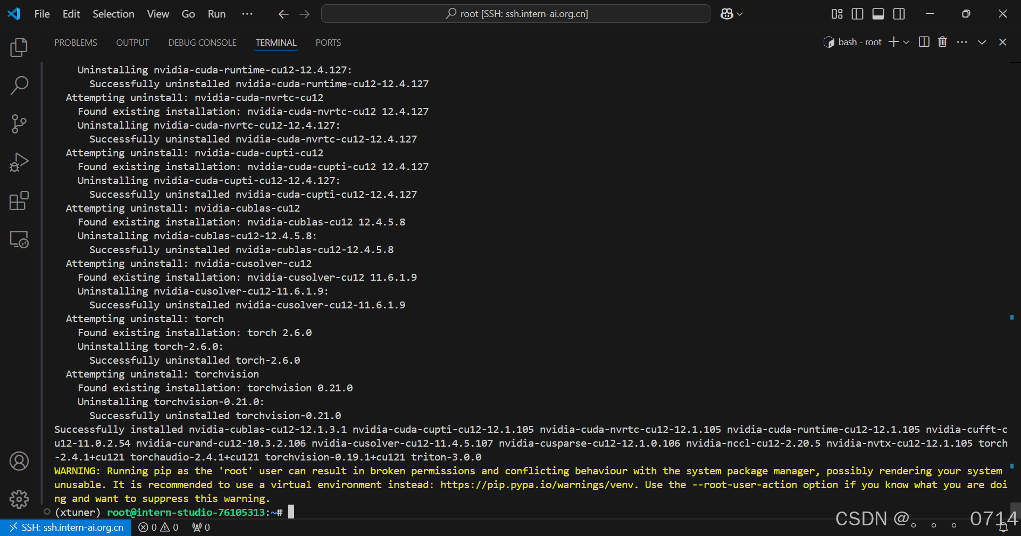
Task: Open notifications bell in status bar
Action: [x=1003, y=527]
